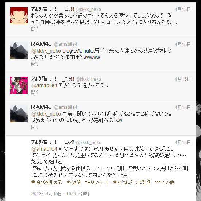Open the pink game avatar of third tweet
This screenshot has width=201, height=201.
19,85
